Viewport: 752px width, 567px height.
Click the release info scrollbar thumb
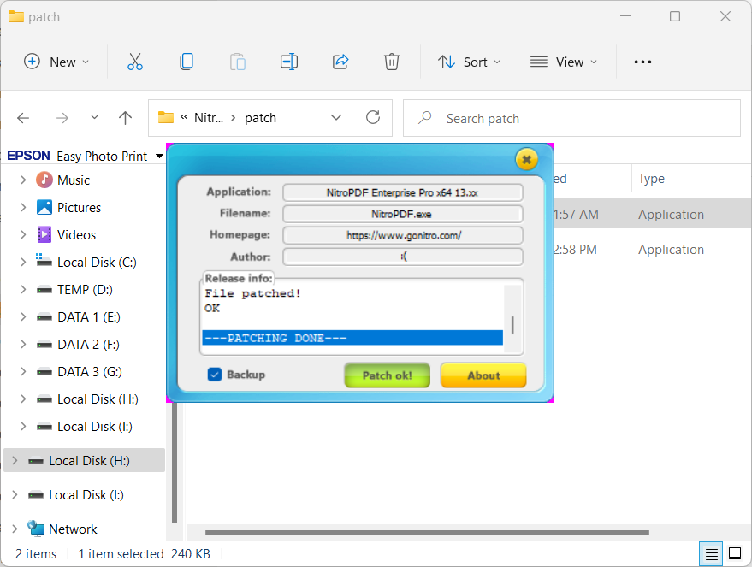click(512, 325)
